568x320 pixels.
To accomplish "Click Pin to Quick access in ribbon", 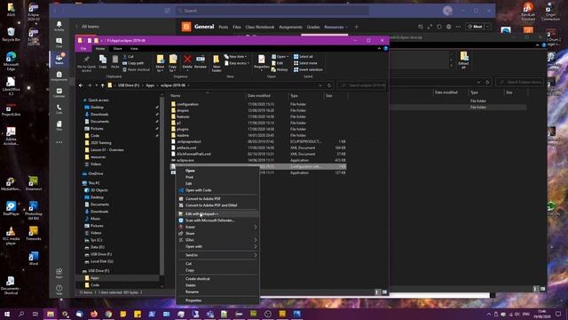I will [86, 63].
